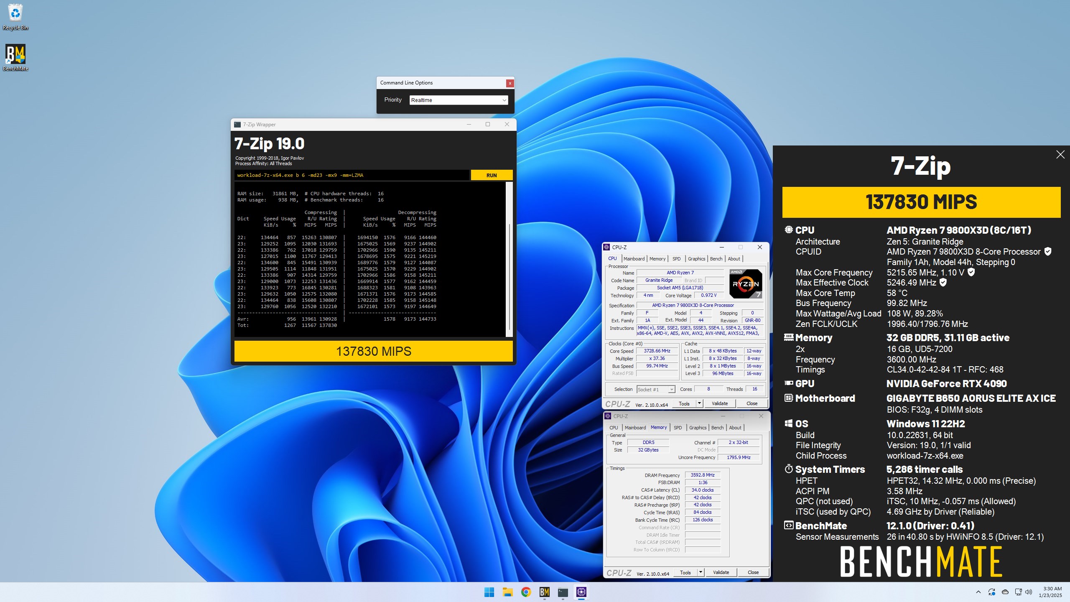Screen dimensions: 1070x602
Task: Click the Motherboard icon in BenchMate
Action: [x=788, y=398]
